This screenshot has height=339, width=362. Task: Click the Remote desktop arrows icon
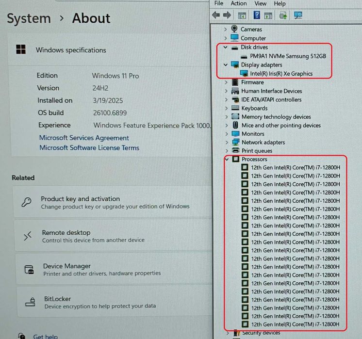[28, 236]
